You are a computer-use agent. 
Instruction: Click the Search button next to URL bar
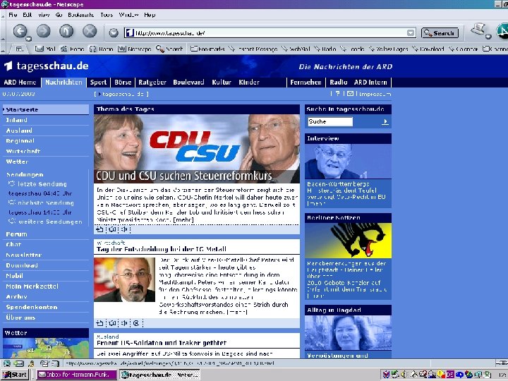click(440, 32)
